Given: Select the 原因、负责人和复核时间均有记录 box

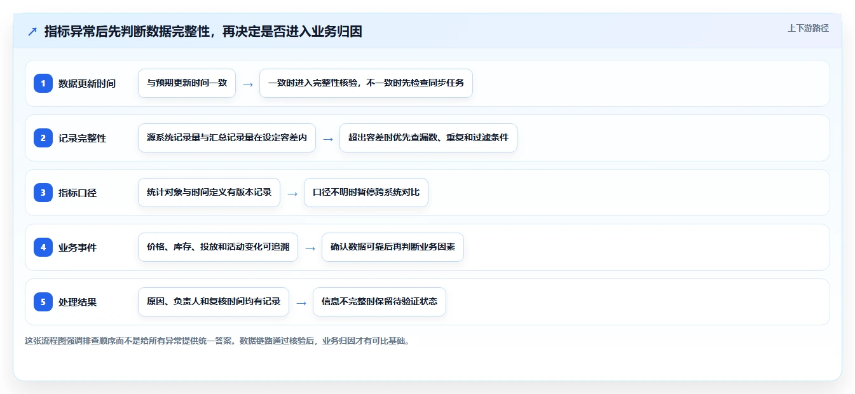Looking at the screenshot, I should point(214,302).
